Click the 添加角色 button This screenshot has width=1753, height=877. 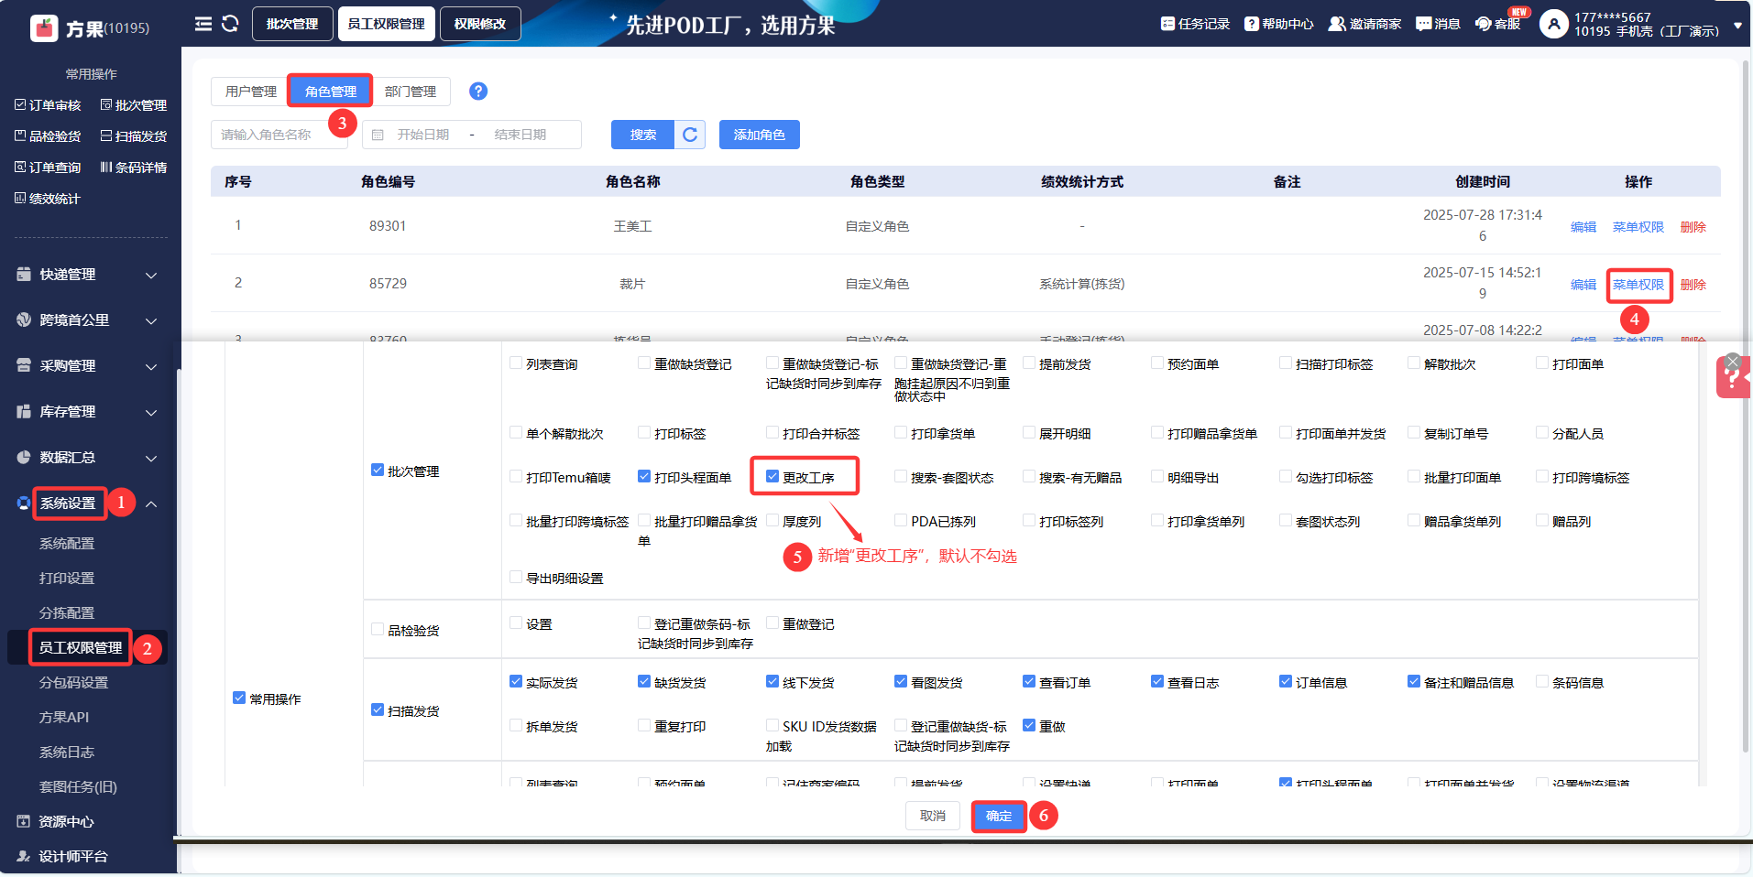tap(759, 135)
